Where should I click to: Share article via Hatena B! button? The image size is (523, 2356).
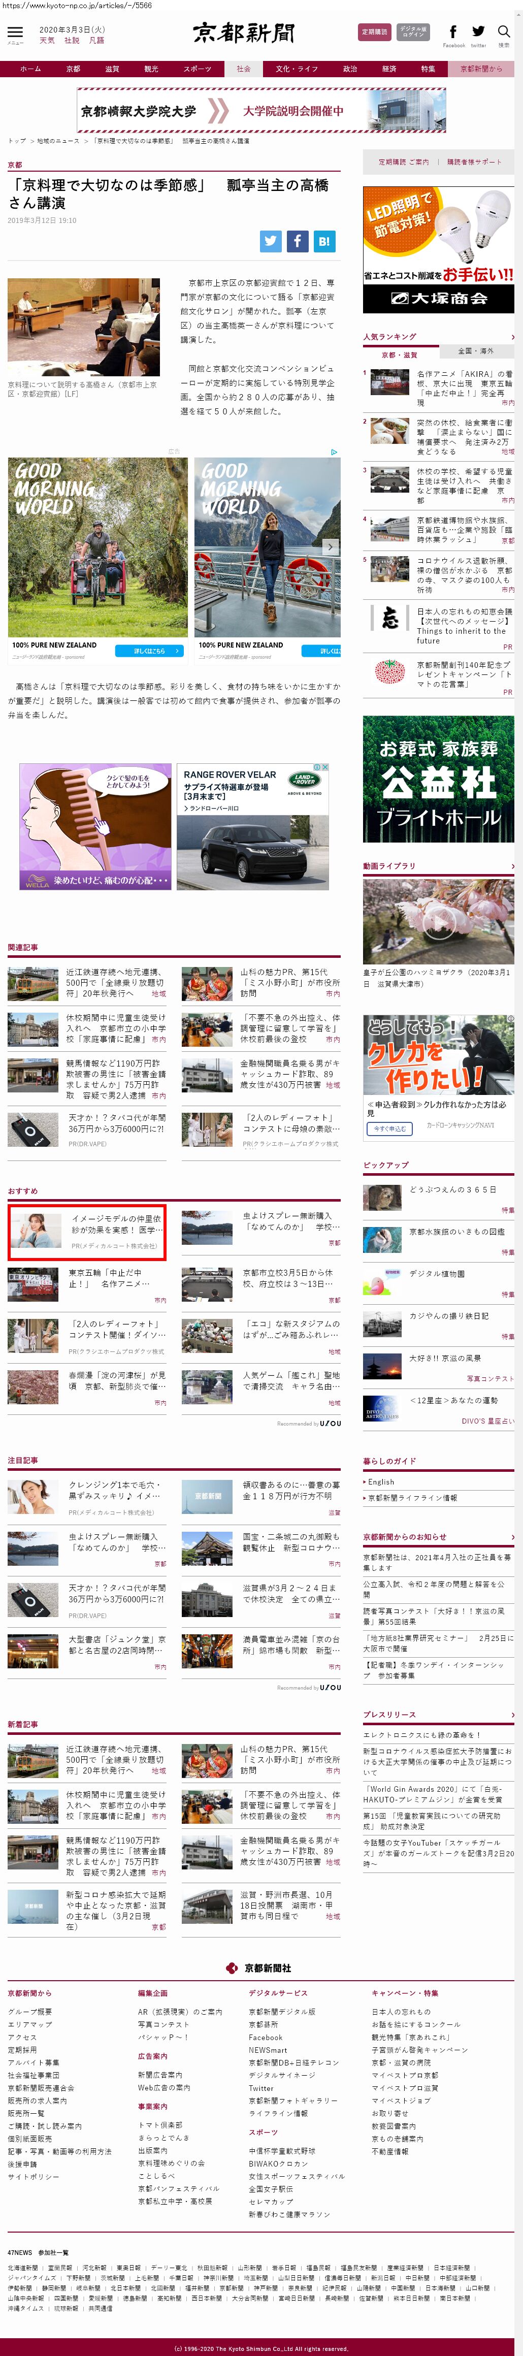click(x=323, y=241)
